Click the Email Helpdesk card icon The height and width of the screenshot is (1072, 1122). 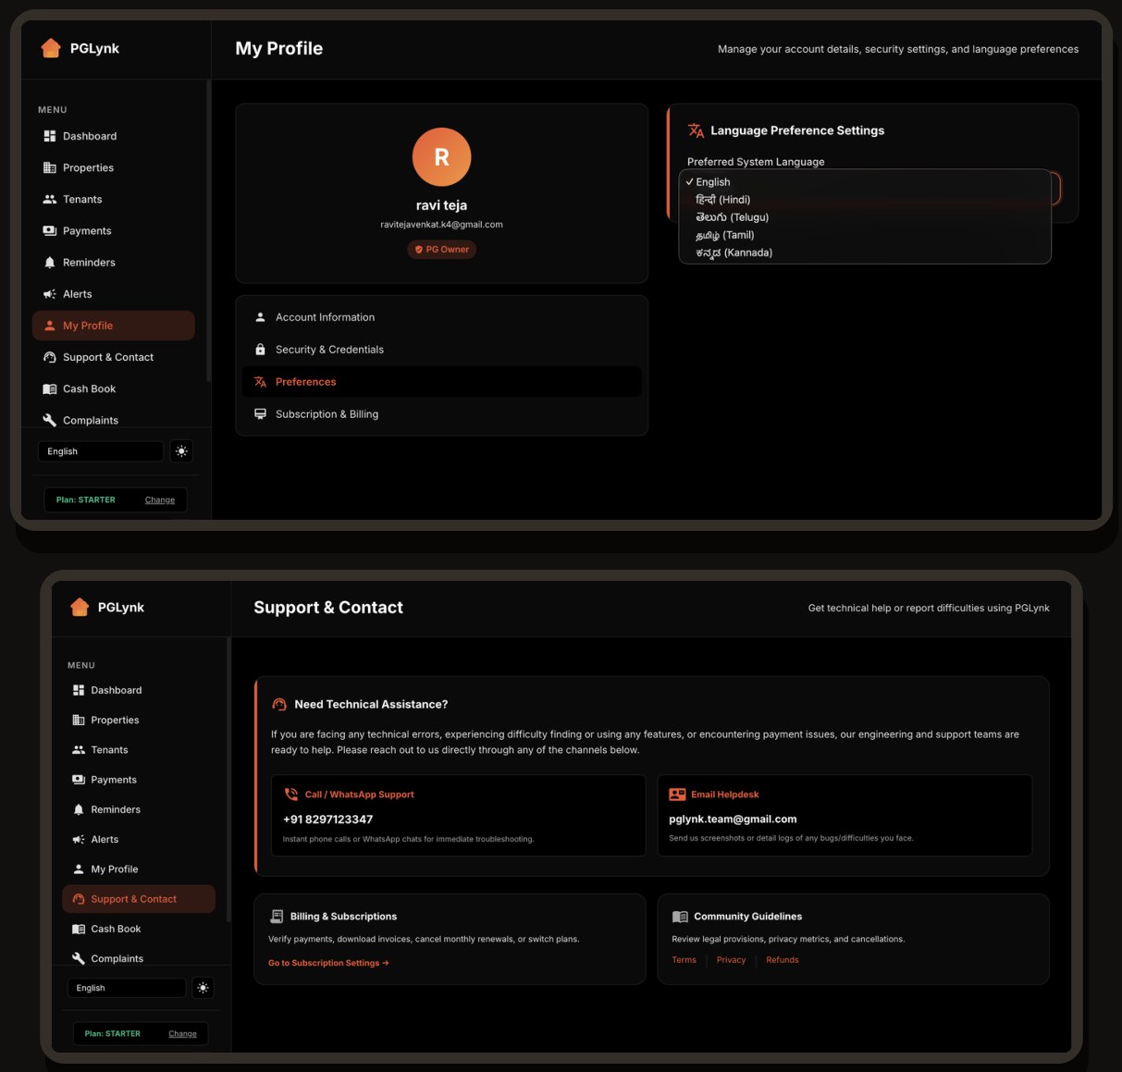677,795
